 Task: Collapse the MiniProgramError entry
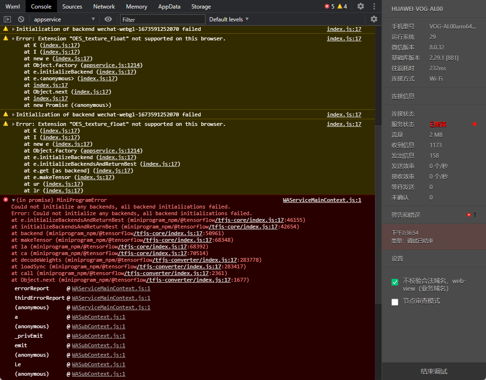click(13, 200)
